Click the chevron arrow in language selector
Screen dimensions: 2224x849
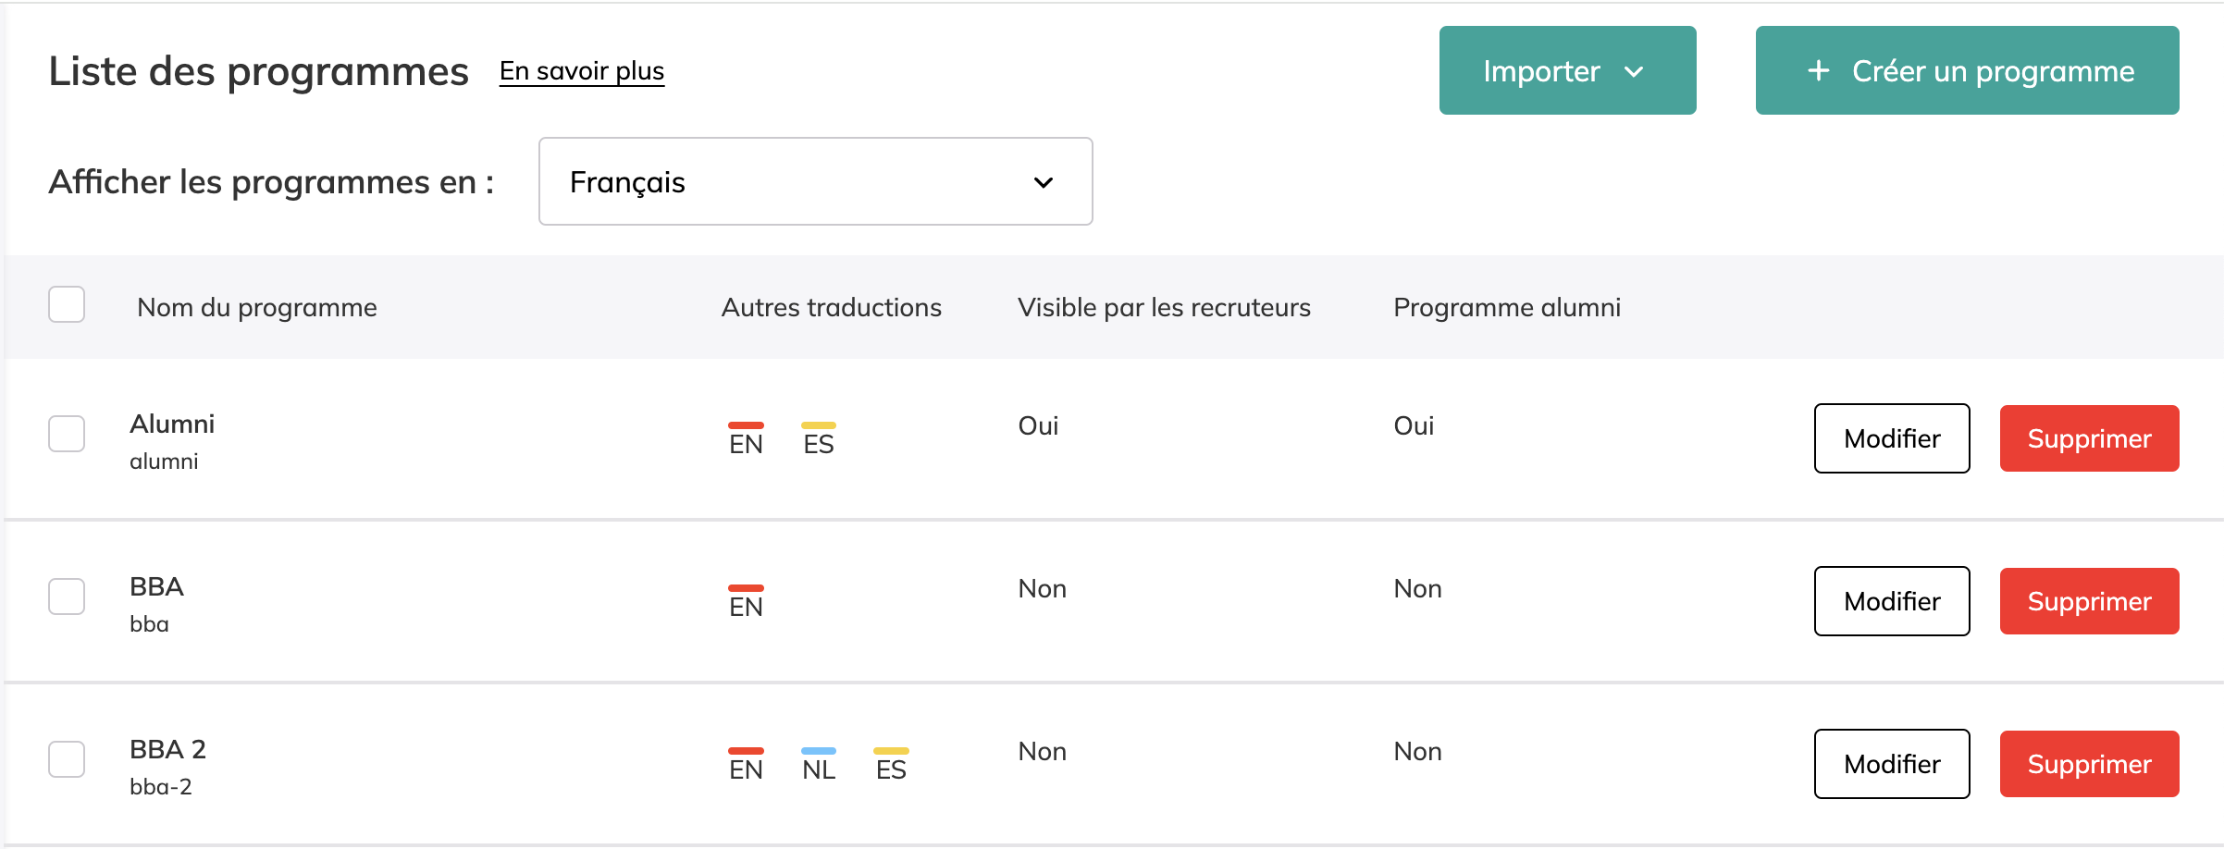point(1043,182)
